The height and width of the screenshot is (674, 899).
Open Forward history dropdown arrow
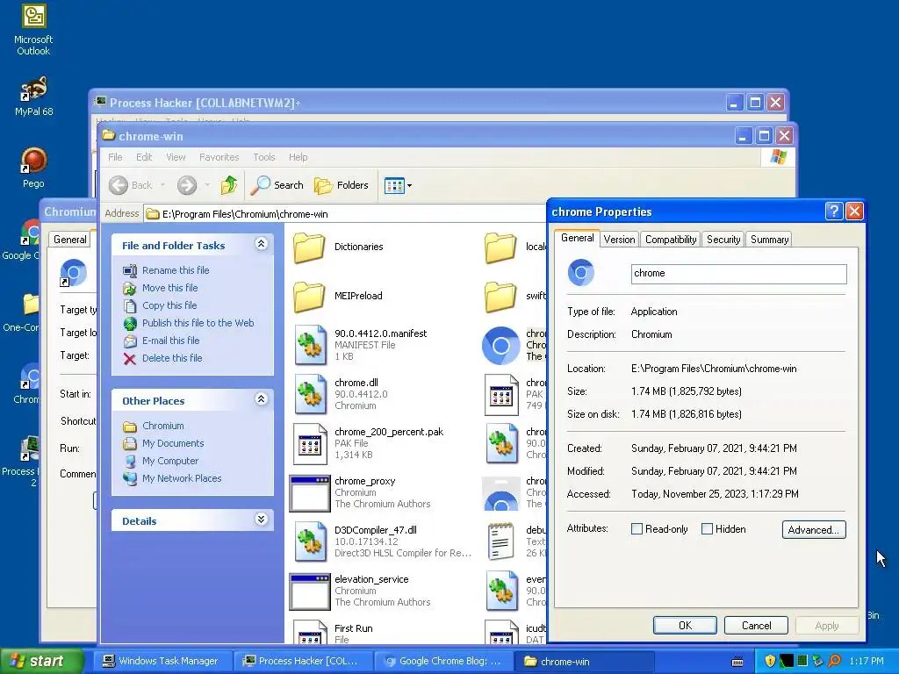[x=207, y=185]
